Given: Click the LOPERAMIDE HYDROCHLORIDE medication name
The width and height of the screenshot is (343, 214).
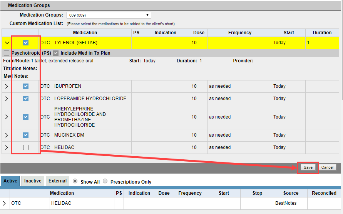Looking at the screenshot, I should click(90, 99).
